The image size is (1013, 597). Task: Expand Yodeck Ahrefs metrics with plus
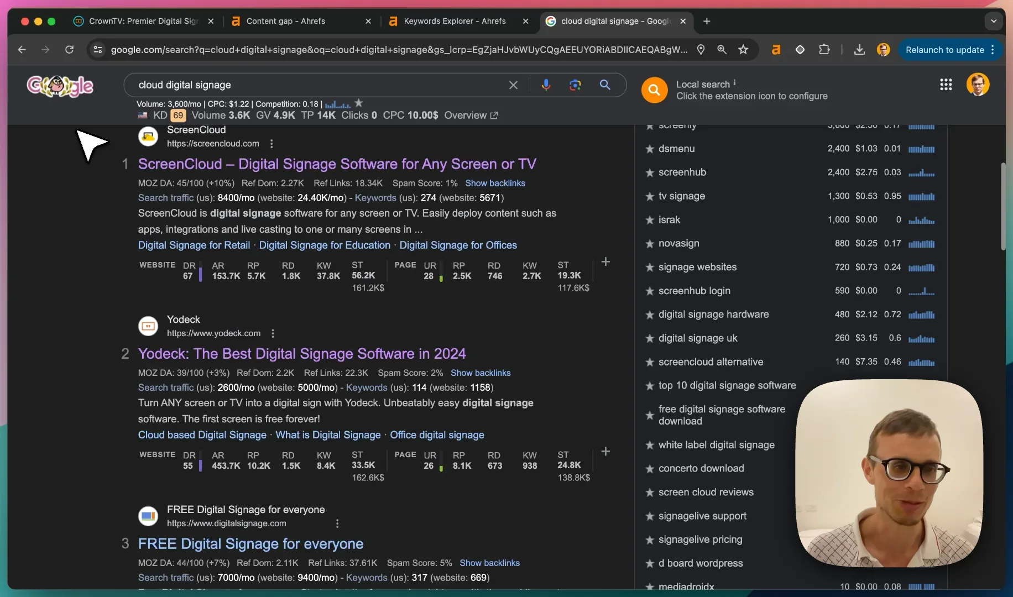coord(605,452)
